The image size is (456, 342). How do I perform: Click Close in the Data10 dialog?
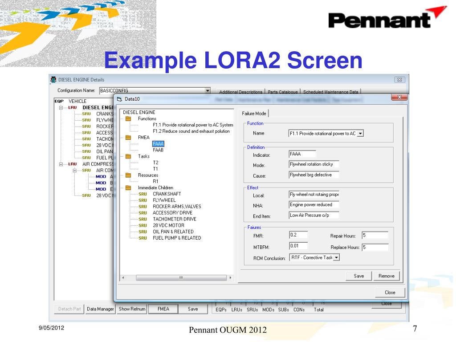[390, 293]
